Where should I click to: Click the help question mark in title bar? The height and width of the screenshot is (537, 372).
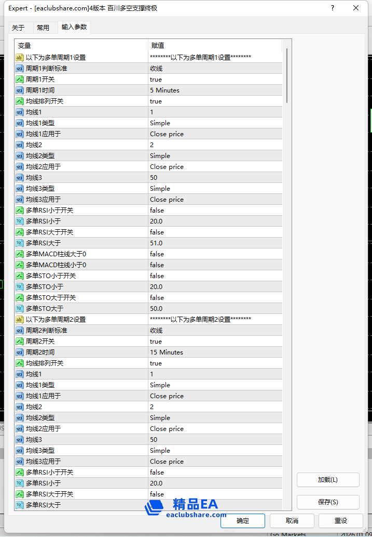(x=333, y=8)
